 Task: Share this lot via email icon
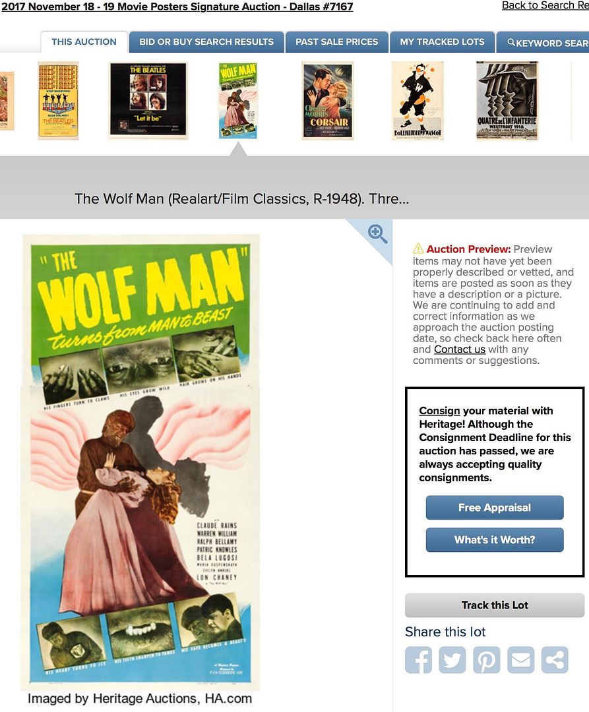tap(520, 660)
